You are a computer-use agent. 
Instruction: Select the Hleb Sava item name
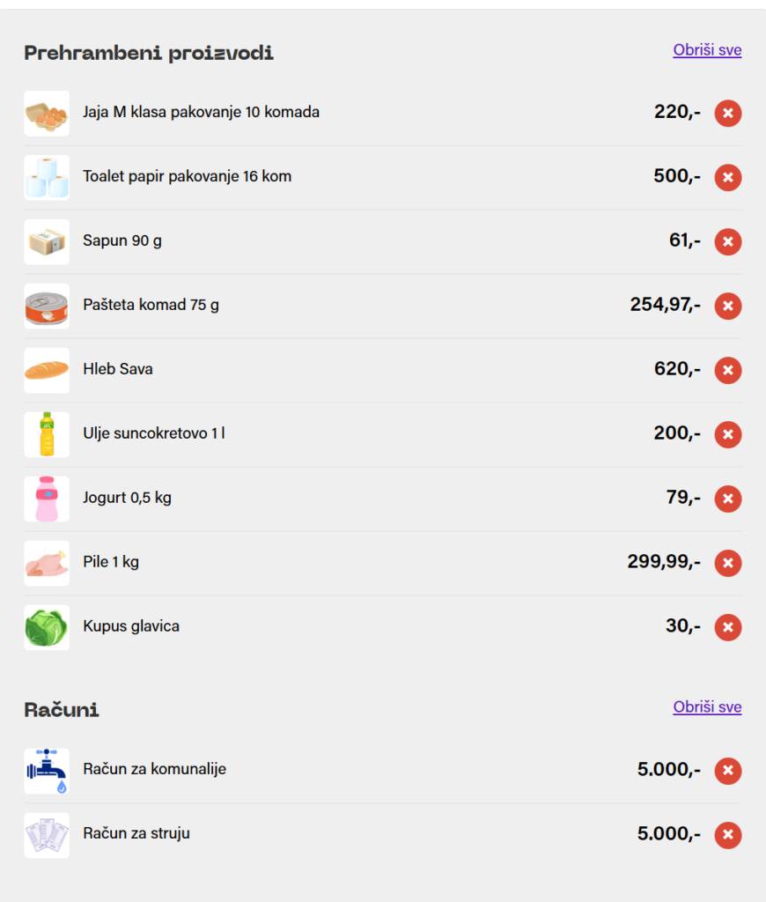(118, 369)
